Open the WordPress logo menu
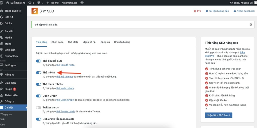Screen dimensions: 257x128 click(2, 3)
